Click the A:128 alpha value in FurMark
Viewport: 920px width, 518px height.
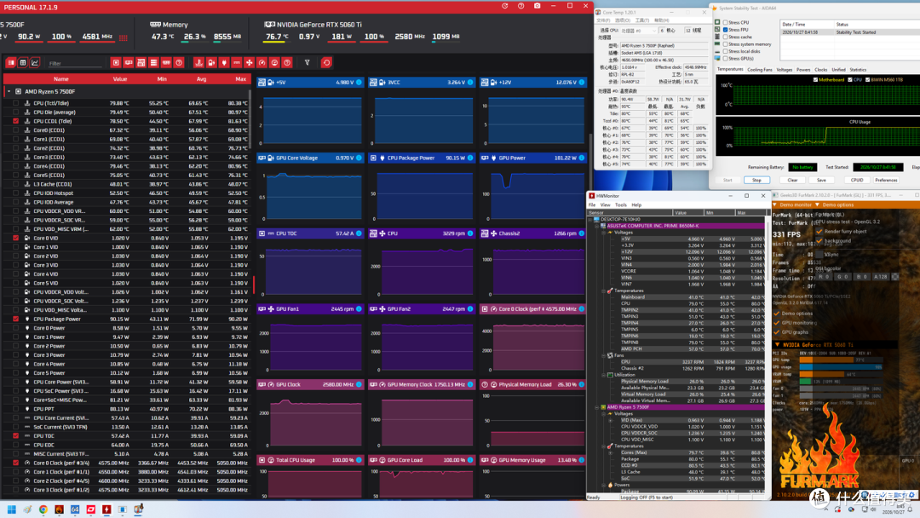[880, 276]
